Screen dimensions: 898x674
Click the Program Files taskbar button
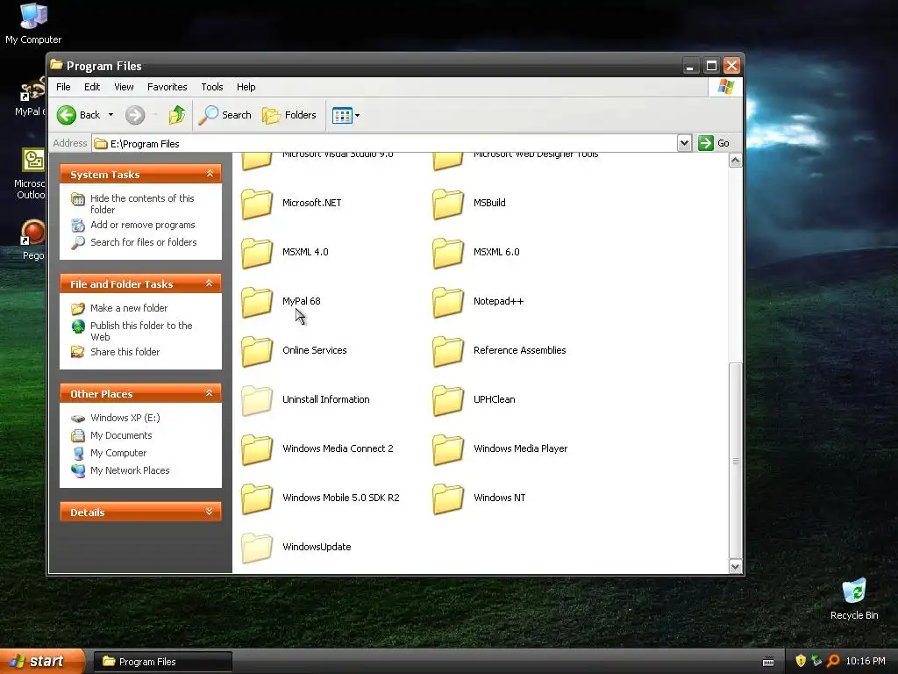coord(162,662)
